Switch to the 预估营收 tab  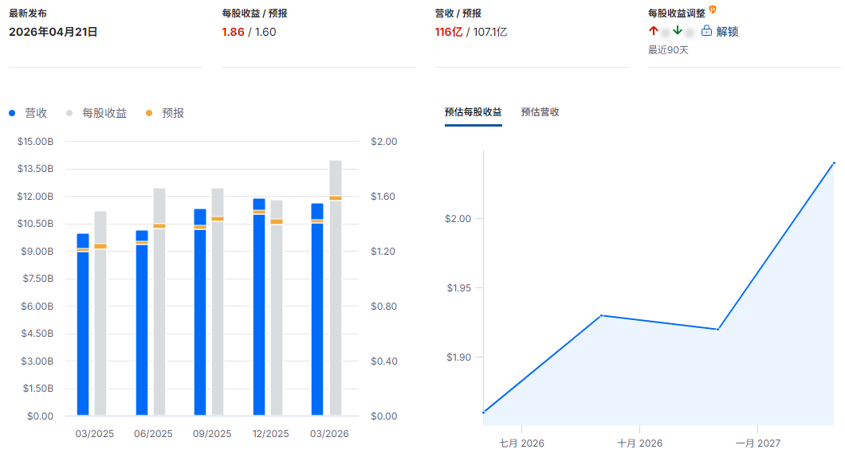(540, 112)
